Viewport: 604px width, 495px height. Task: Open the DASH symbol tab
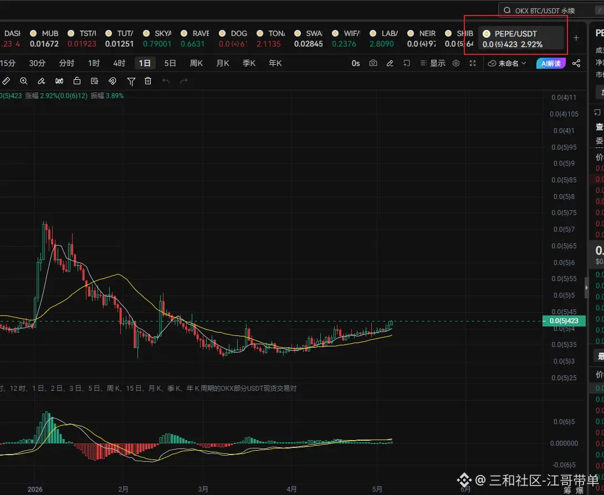pyautogui.click(x=11, y=38)
